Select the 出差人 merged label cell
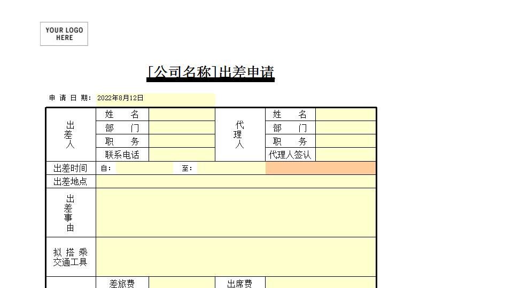Image resolution: width=513 pixels, height=288 pixels. point(71,134)
